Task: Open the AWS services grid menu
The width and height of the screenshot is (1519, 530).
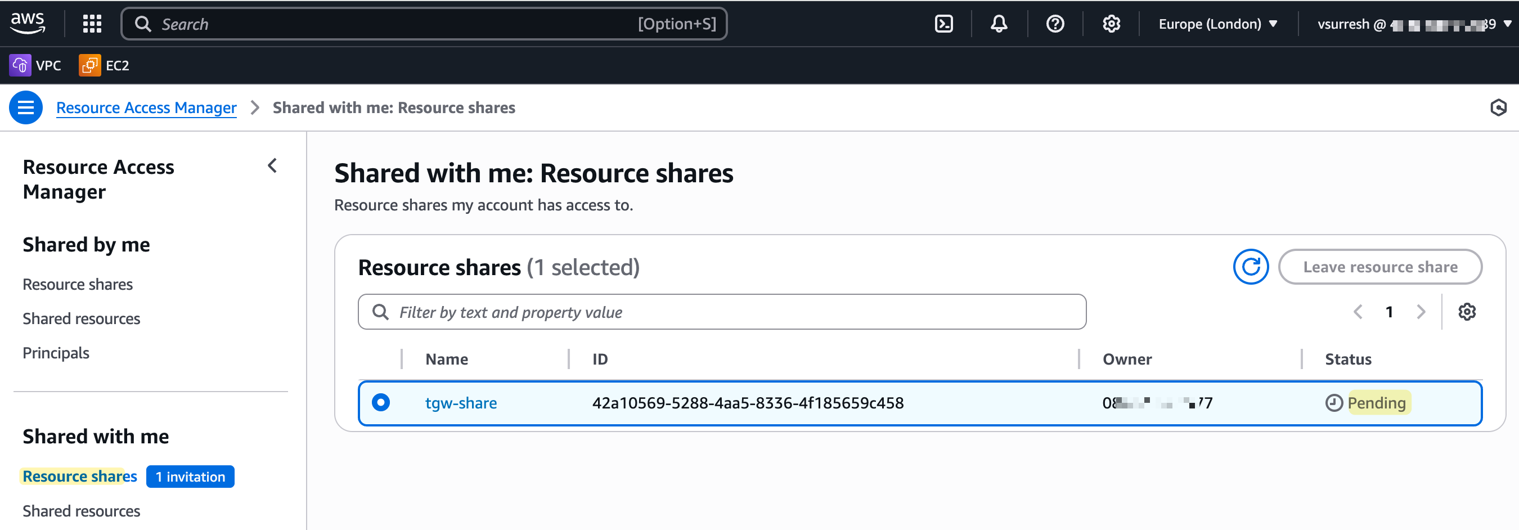Action: coord(91,24)
